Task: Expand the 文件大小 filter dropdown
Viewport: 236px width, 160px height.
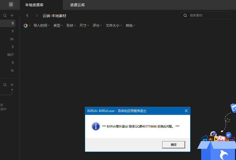Action: coord(114,26)
